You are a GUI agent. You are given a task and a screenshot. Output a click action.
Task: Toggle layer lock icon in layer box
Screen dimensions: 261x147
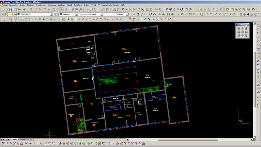(x=13, y=14)
